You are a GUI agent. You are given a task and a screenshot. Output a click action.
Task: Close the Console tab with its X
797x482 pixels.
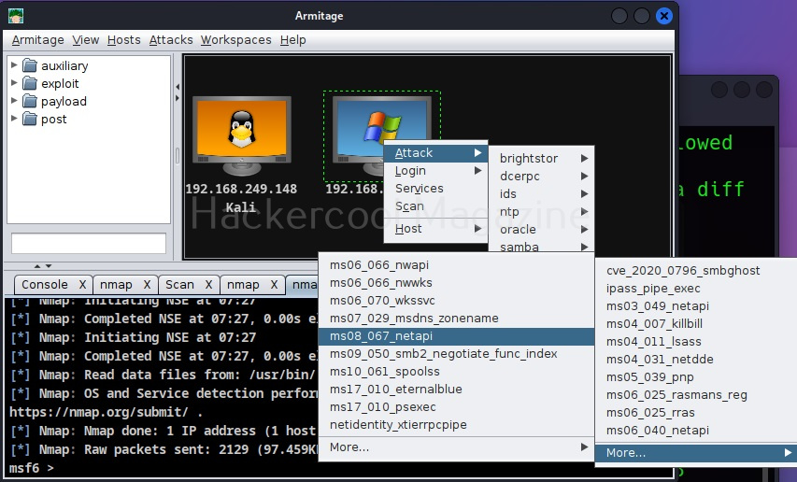[x=82, y=284]
